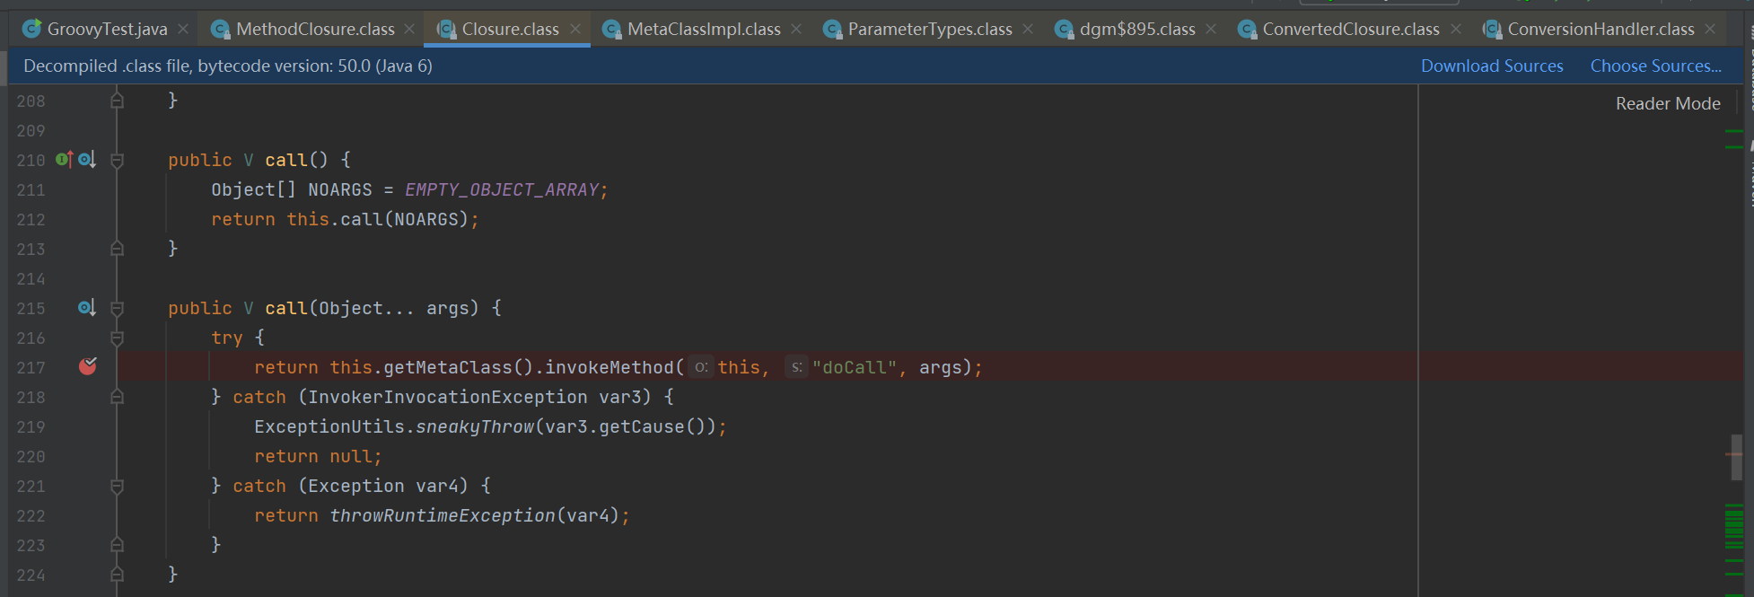Fold the catch Exception block at line 221

[x=117, y=487]
